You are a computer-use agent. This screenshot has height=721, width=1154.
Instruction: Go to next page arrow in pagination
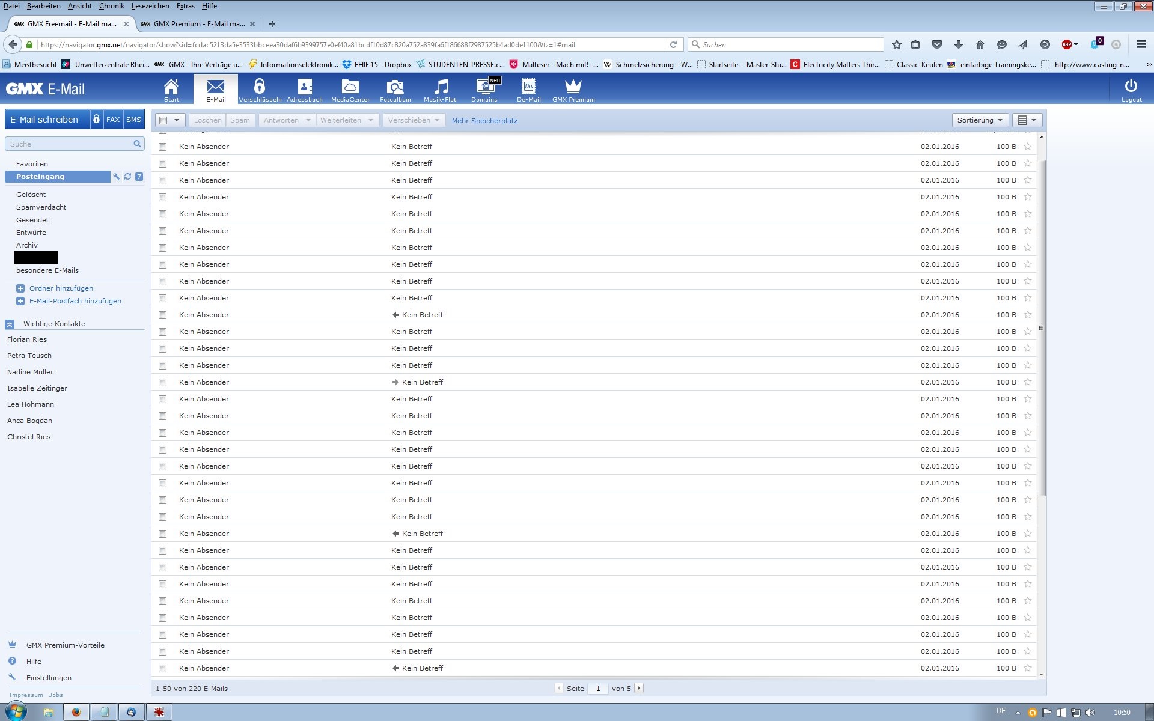point(639,688)
